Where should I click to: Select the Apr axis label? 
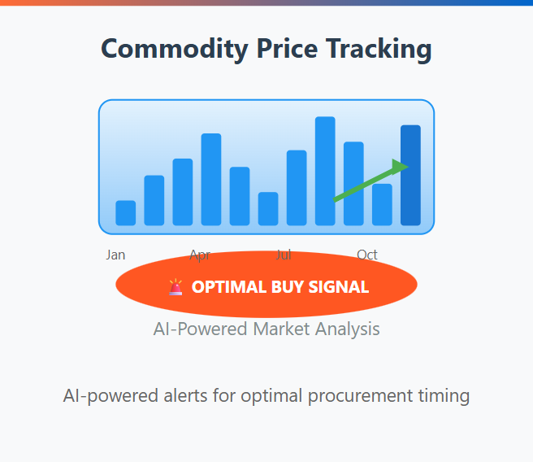click(200, 255)
